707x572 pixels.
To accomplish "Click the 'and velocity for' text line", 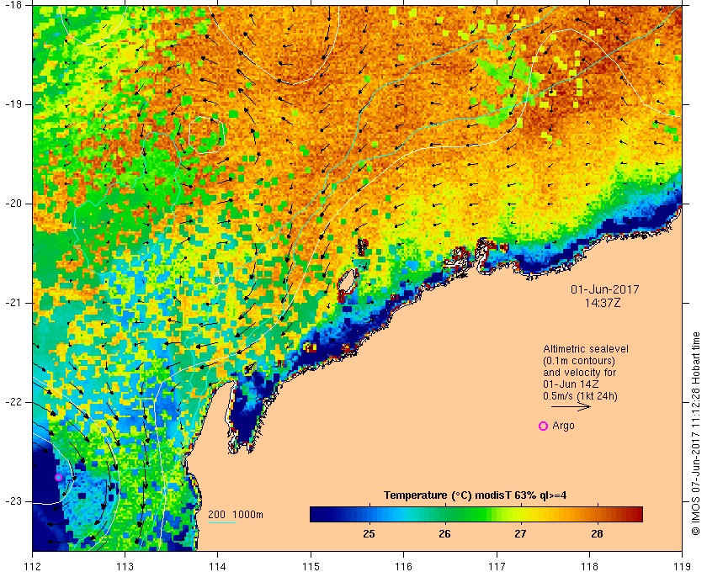I will coord(579,373).
